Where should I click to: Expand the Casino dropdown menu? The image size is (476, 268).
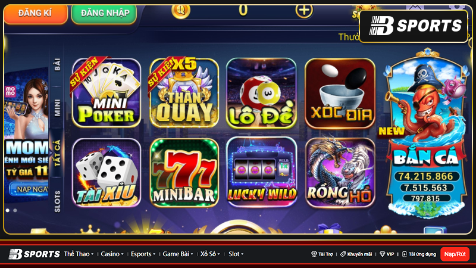coord(112,254)
